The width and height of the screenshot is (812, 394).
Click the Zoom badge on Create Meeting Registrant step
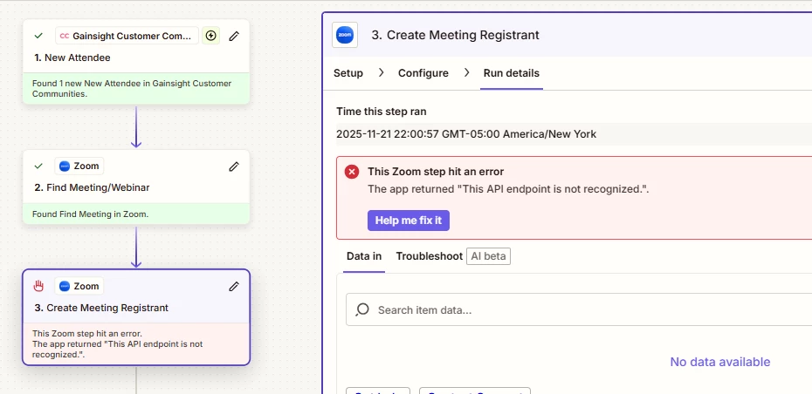(79, 286)
